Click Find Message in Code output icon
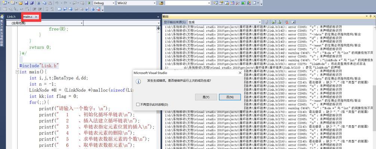Viewport: 376px width, 149px height. 266,22
